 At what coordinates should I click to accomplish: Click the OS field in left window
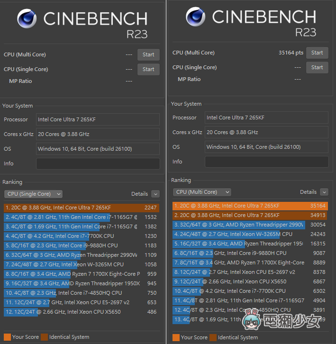point(98,149)
